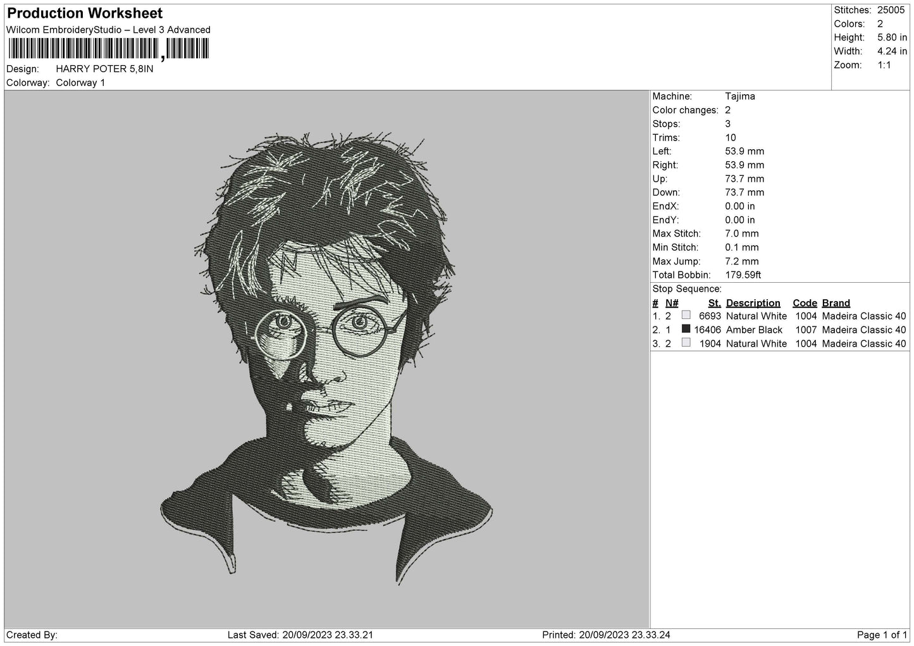Click the machine value 'Tajima'
Viewport: 914px width, 646px height.
click(740, 97)
